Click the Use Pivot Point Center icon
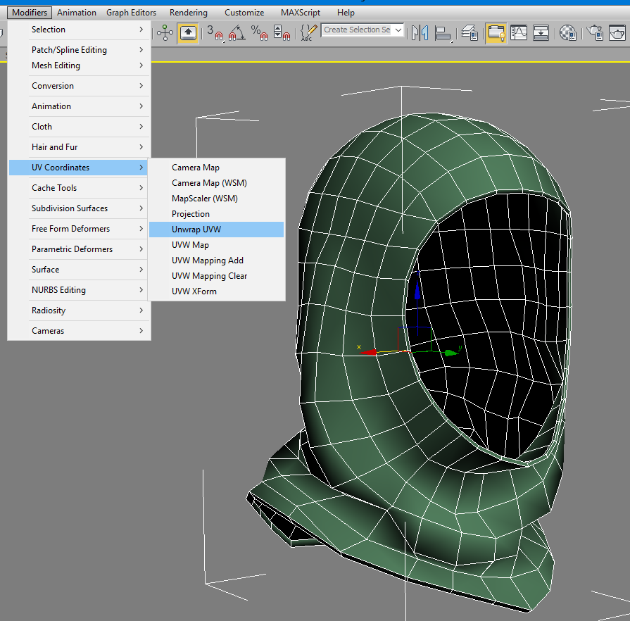Screen dimensions: 630x621 [165, 32]
